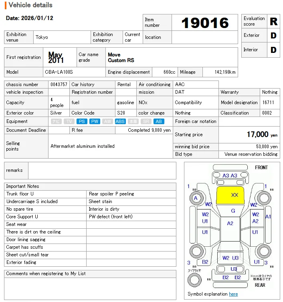Click the spare tire icon in diagram
The height and width of the screenshot is (302, 283).
194,278
